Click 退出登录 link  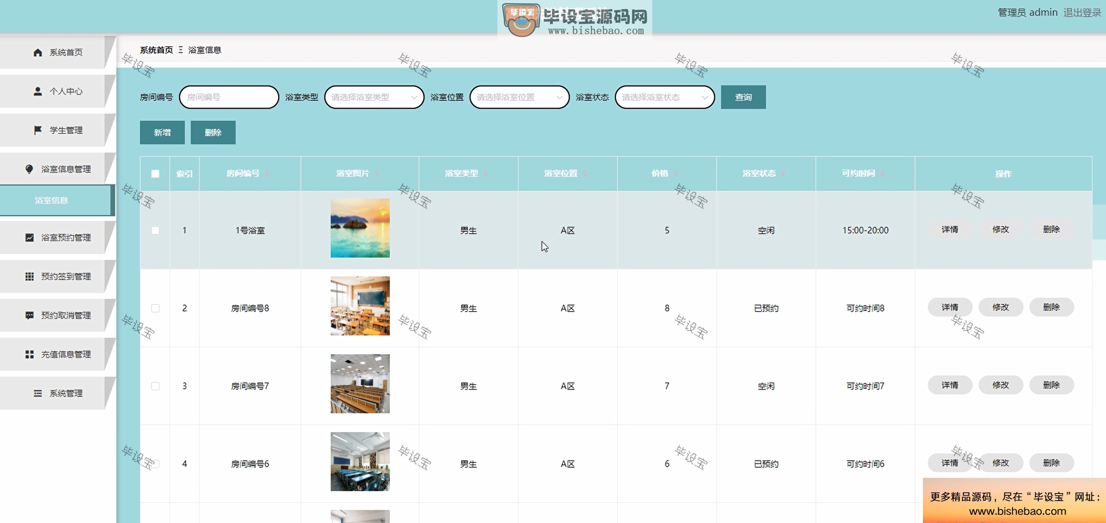tap(1082, 13)
